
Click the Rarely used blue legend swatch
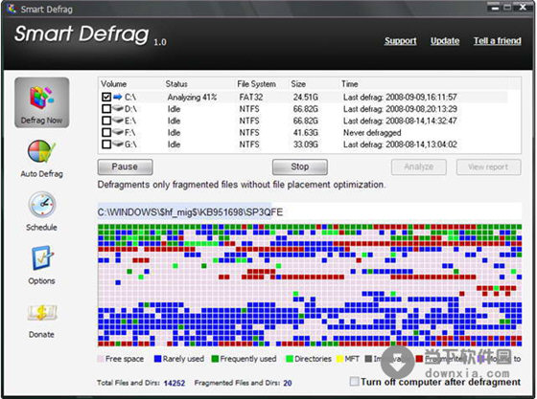tap(157, 359)
